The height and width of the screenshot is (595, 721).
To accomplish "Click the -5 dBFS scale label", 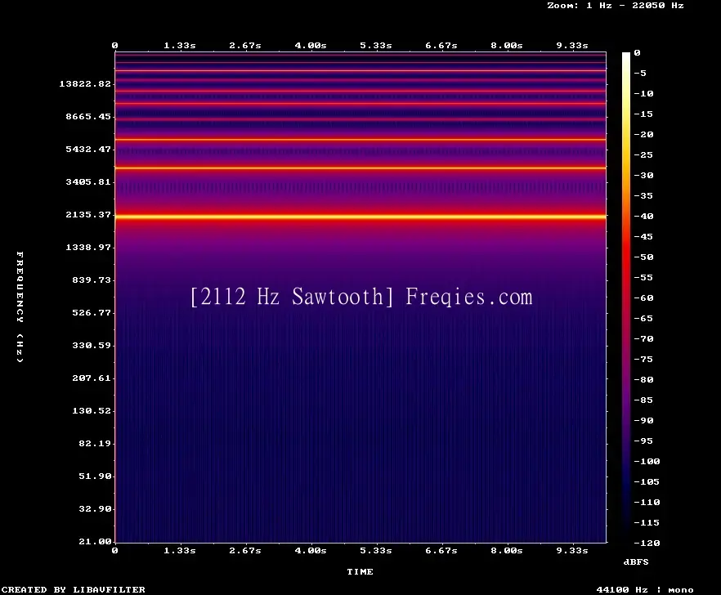I will click(x=640, y=73).
